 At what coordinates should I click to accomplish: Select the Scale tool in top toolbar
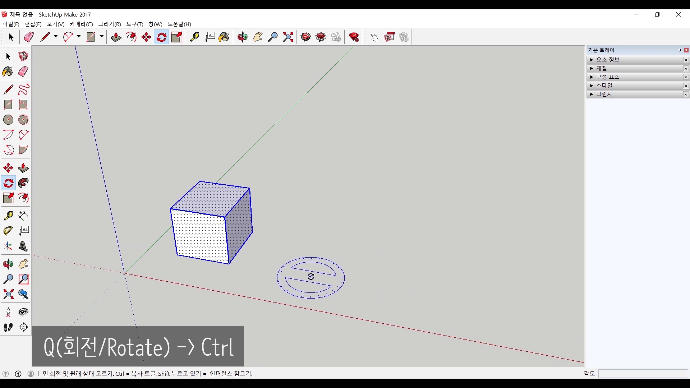177,37
